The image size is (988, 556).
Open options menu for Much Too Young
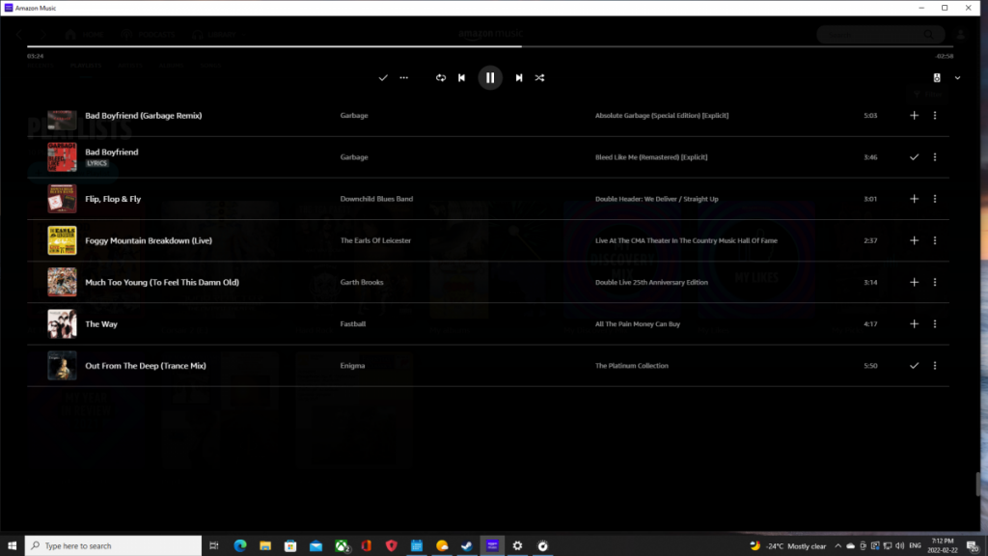coord(934,282)
